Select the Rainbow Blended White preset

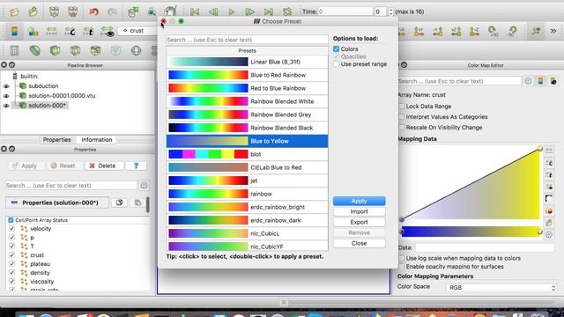tap(247, 101)
